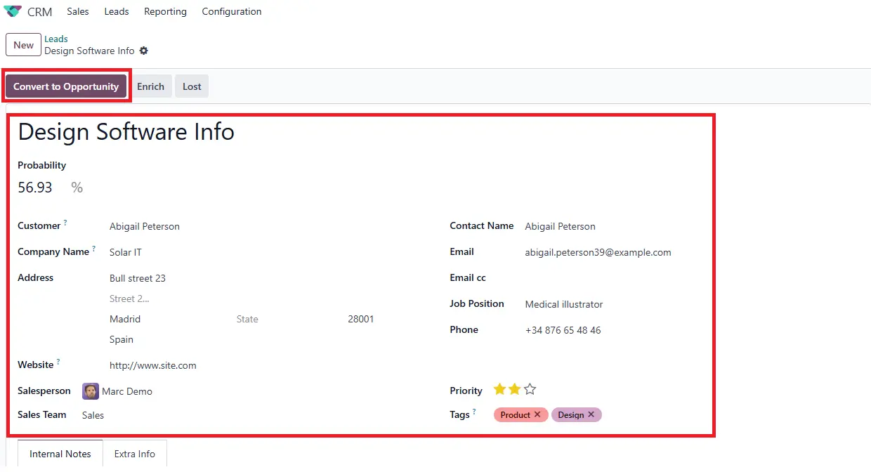
Task: Open the Leads menu in top bar
Action: click(117, 11)
